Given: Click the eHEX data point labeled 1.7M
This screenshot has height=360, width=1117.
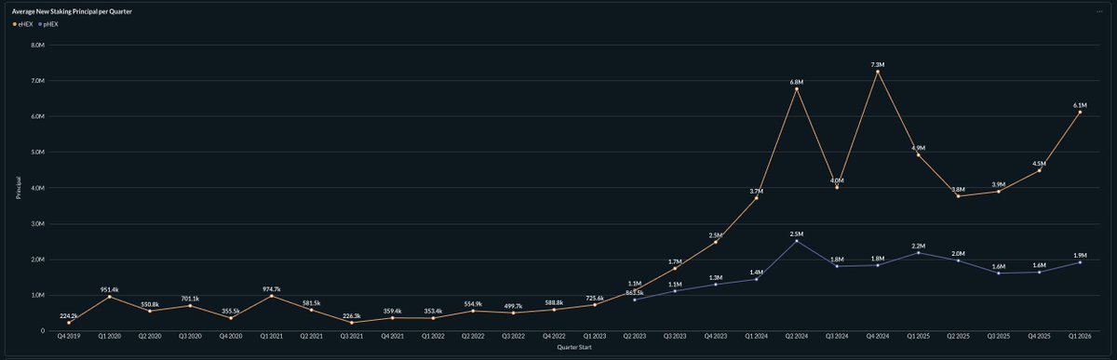Looking at the screenshot, I should coord(675,269).
